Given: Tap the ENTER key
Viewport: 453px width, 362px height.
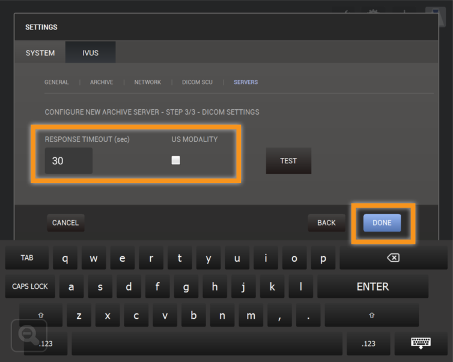Looking at the screenshot, I should coord(372,286).
